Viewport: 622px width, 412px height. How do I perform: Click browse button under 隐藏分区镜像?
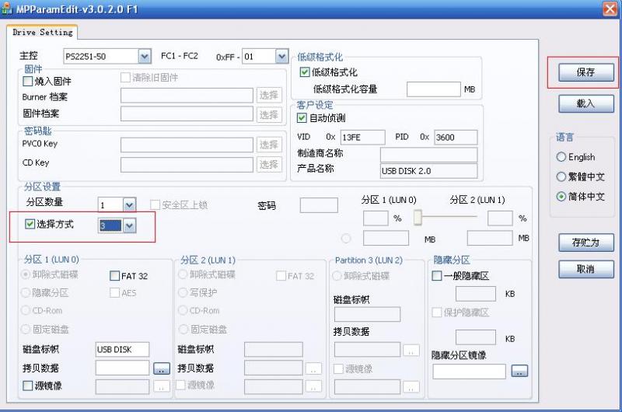(519, 371)
